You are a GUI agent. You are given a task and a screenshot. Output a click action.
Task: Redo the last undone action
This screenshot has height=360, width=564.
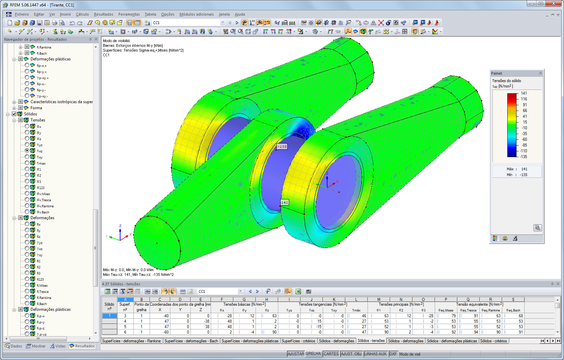[x=80, y=23]
